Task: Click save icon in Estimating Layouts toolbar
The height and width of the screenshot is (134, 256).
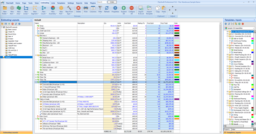Action: [x=6, y=24]
